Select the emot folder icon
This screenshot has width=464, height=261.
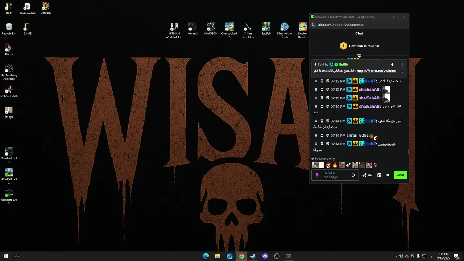(9, 8)
